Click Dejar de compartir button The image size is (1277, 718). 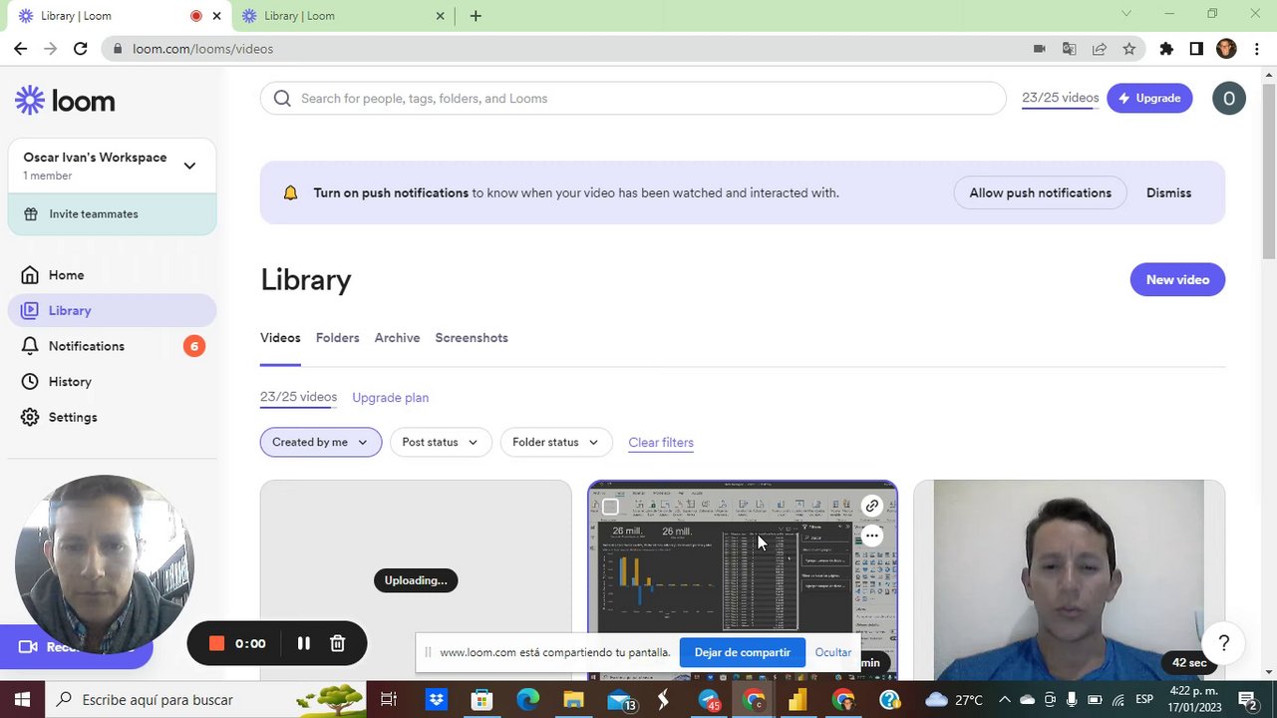pos(743,652)
